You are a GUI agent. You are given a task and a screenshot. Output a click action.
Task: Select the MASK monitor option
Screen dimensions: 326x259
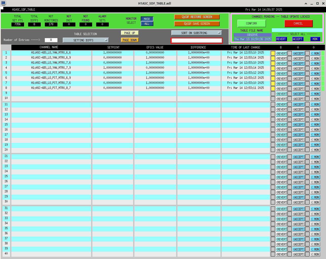click(x=147, y=19)
